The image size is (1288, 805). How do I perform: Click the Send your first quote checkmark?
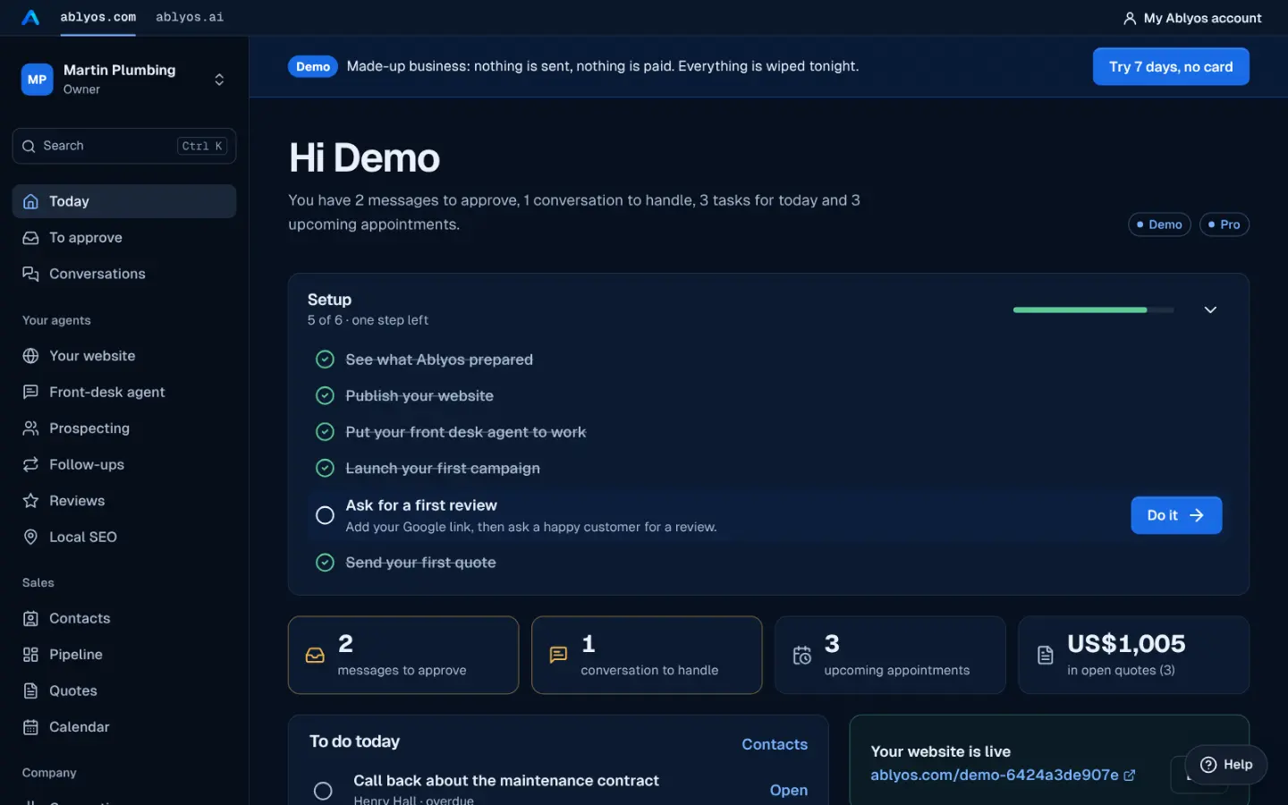tap(326, 563)
